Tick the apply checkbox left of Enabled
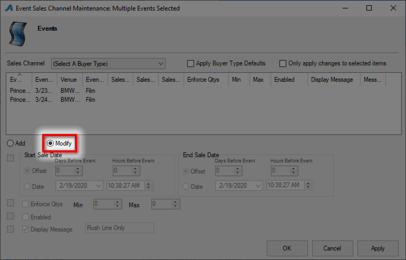This screenshot has height=260, width=406. point(11,216)
